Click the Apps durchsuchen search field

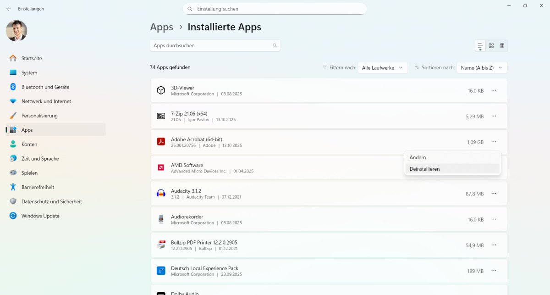point(215,45)
